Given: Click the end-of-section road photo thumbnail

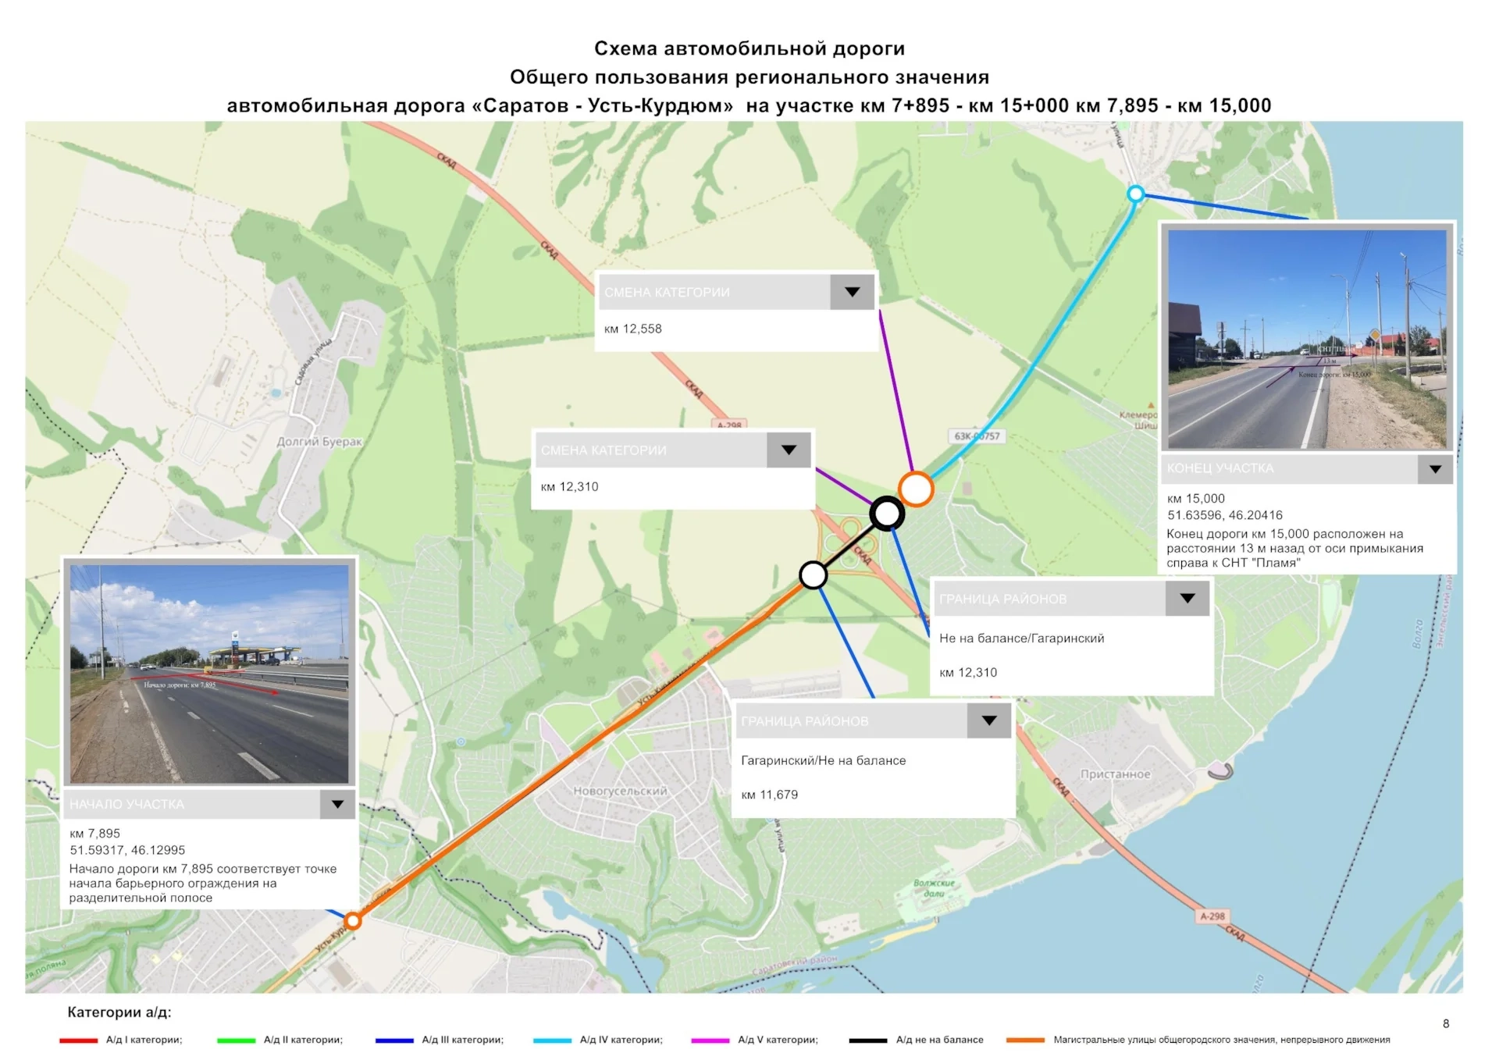Looking at the screenshot, I should (1307, 339).
